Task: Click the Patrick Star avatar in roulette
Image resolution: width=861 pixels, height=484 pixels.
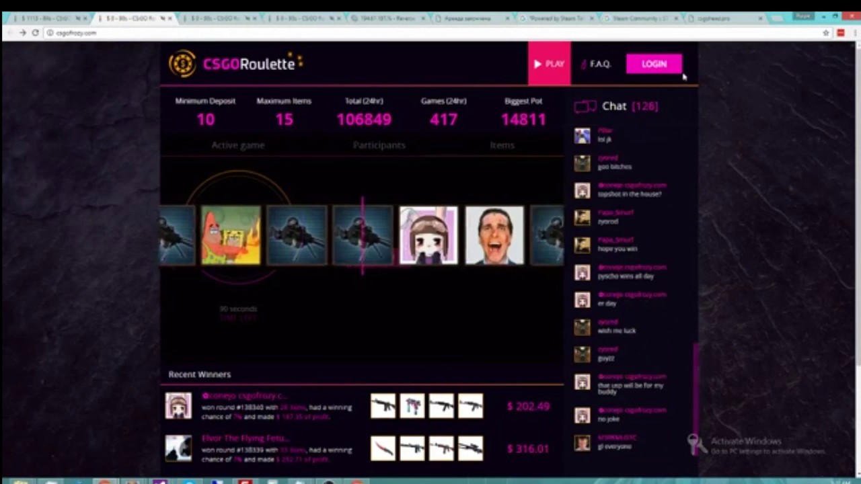Action: coord(231,235)
